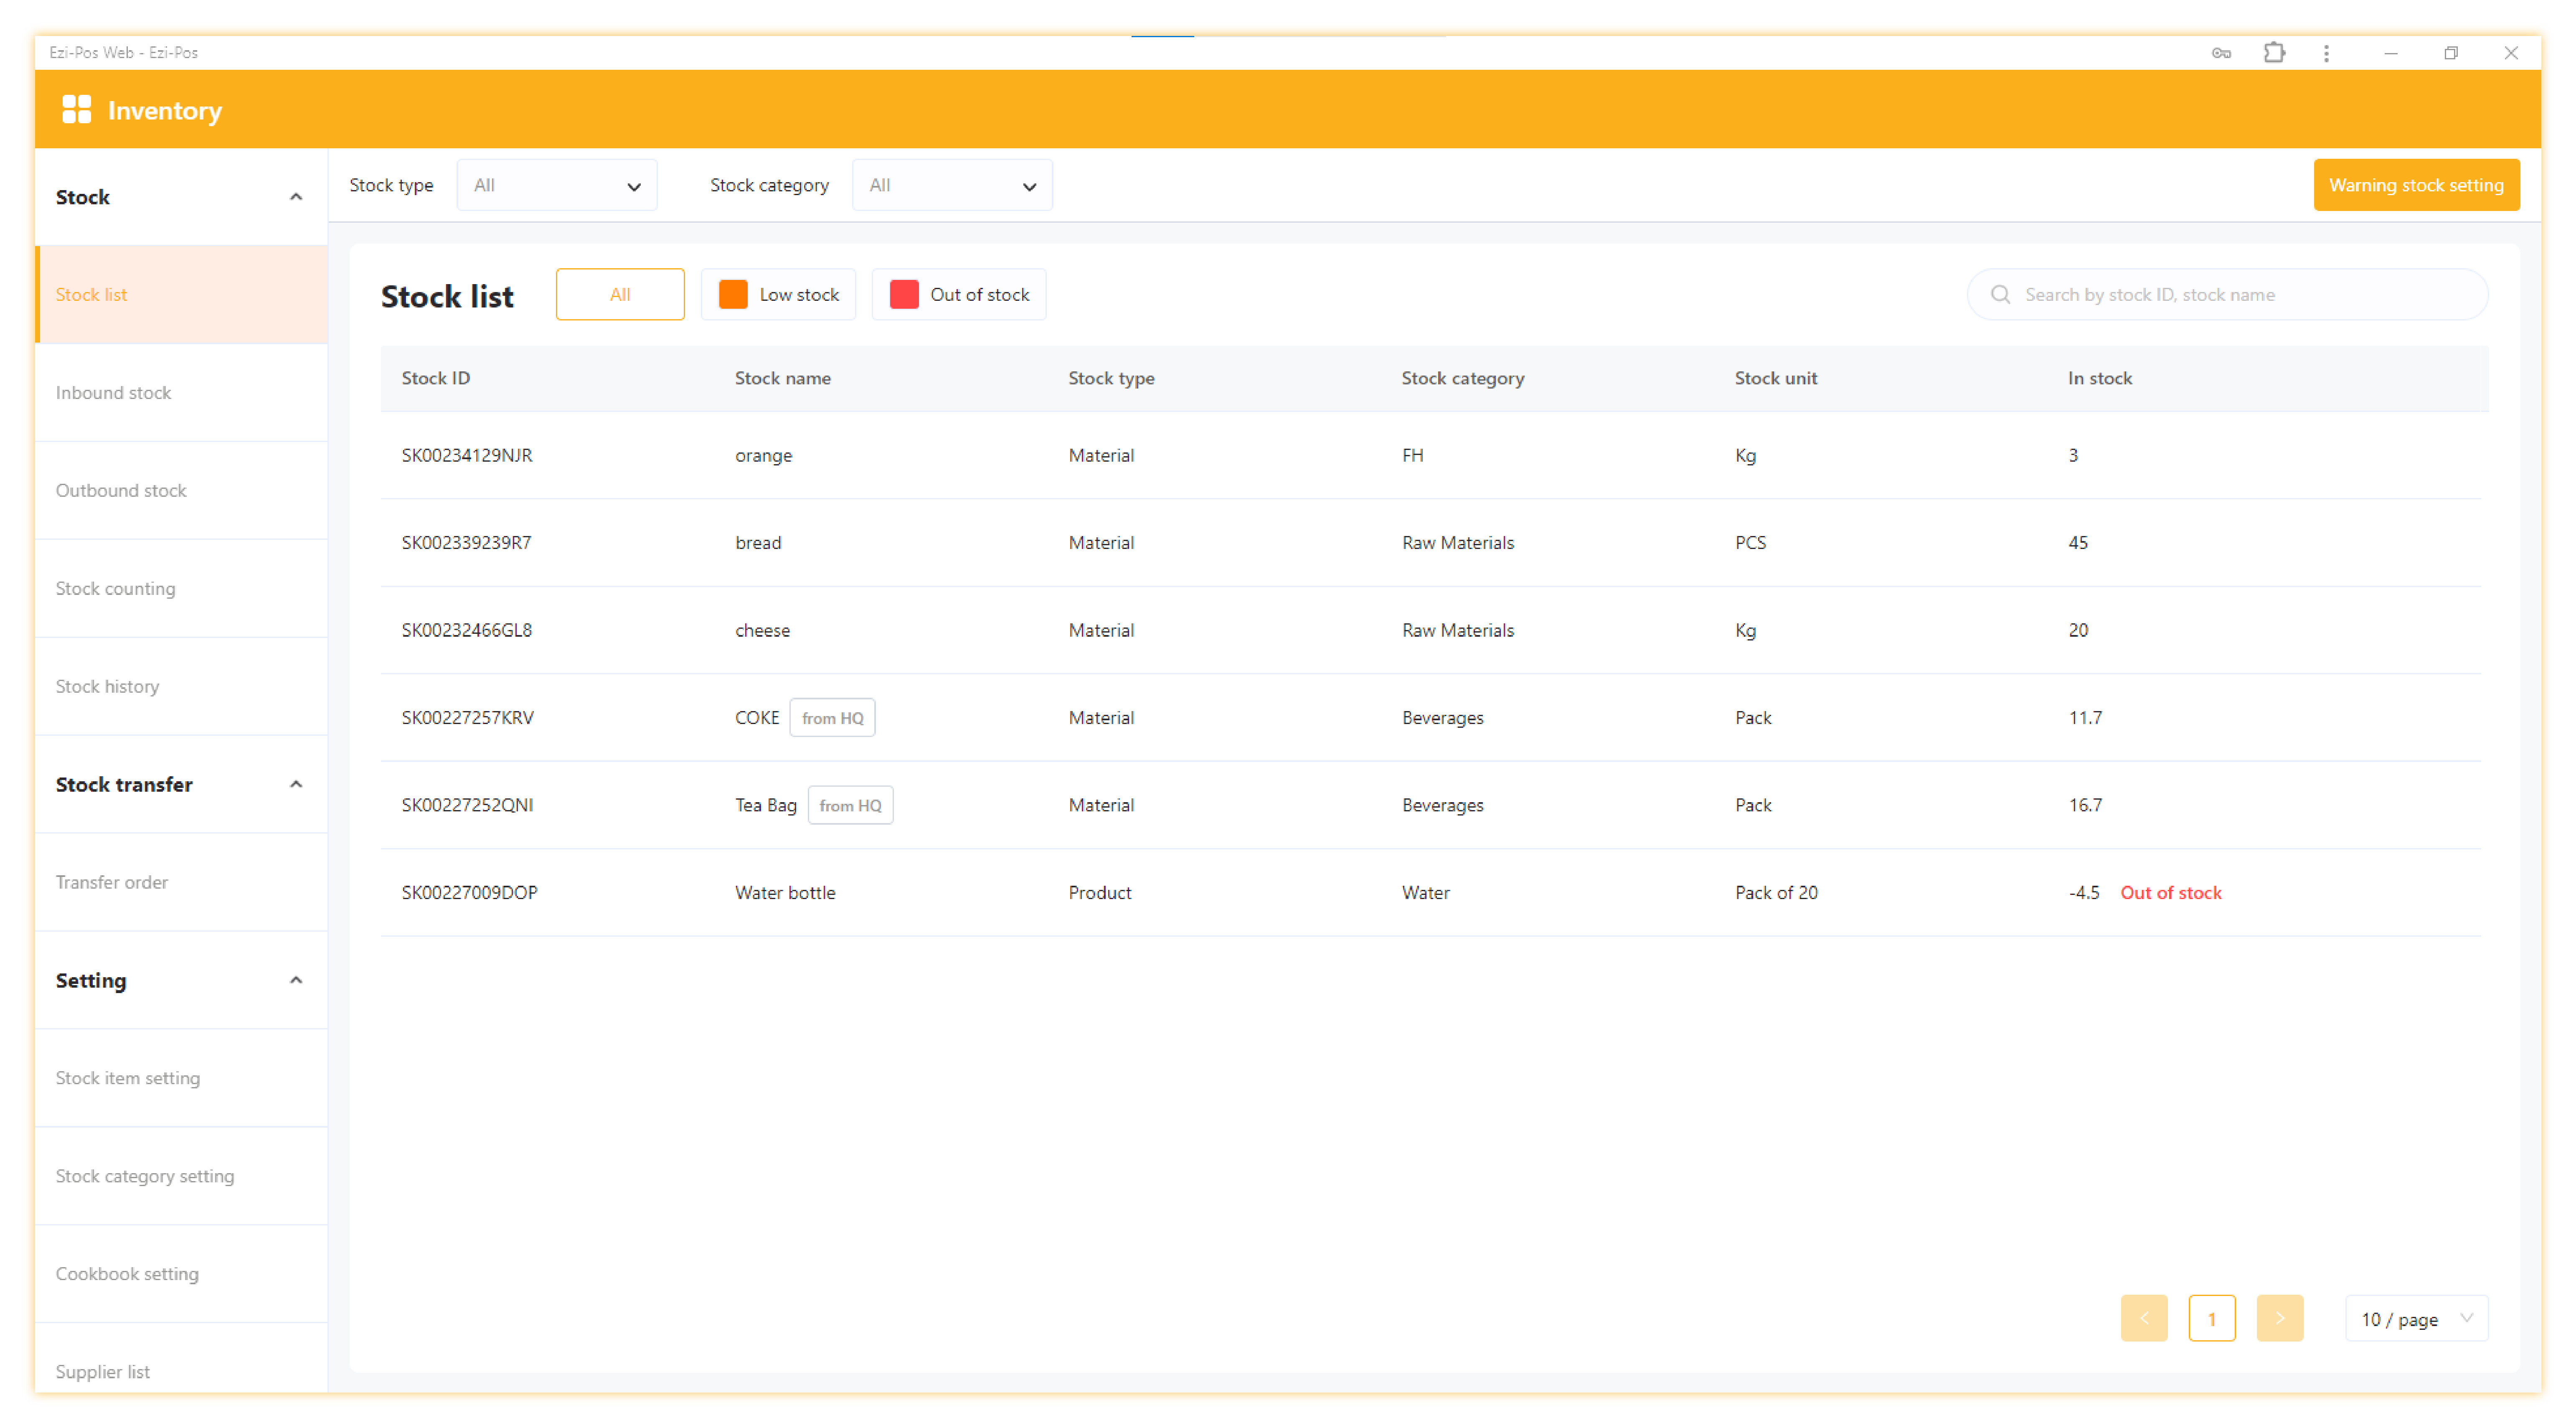The height and width of the screenshot is (1428, 2576).
Task: Click the Stock category table column header
Action: coord(1462,378)
